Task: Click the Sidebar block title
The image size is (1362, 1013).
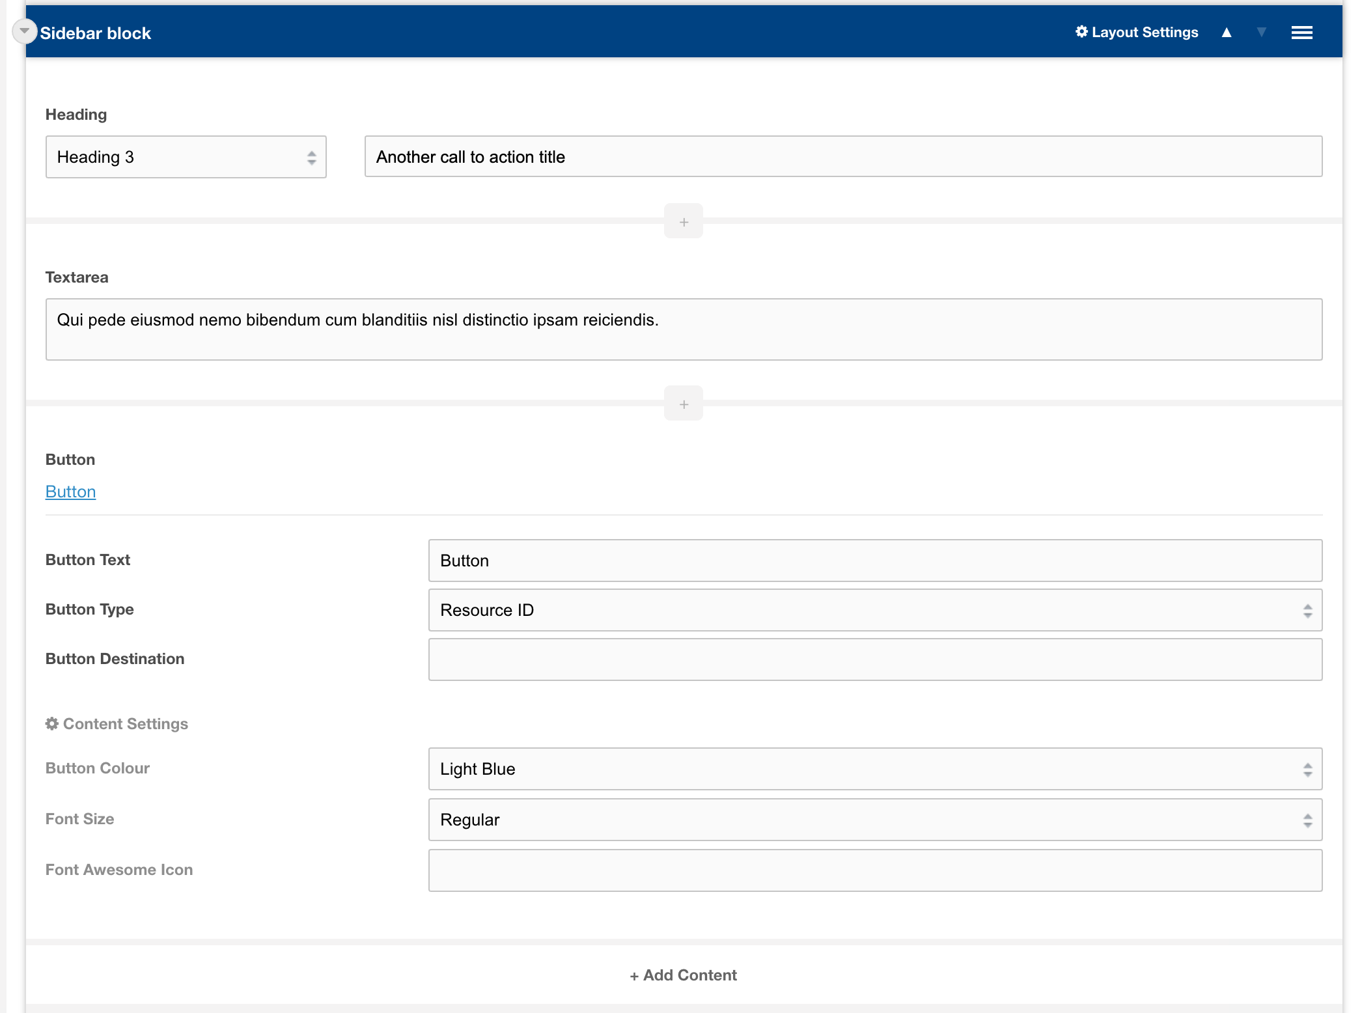Action: pyautogui.click(x=95, y=33)
